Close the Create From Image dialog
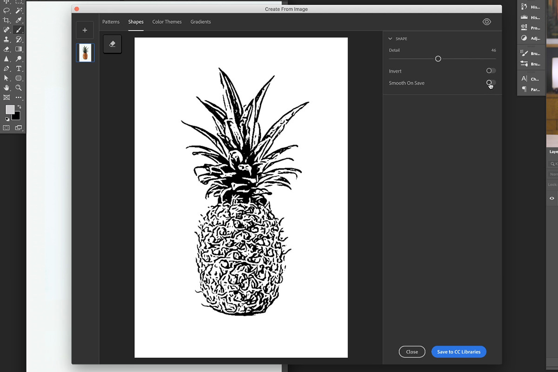558x372 pixels. tap(412, 352)
